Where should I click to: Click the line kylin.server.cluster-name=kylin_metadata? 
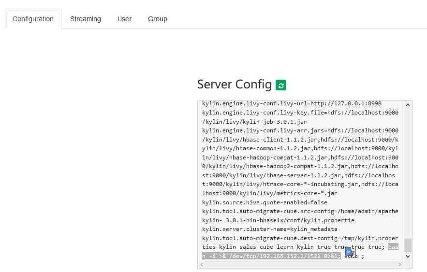[x=270, y=229]
